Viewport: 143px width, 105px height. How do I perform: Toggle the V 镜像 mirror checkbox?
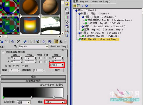click(x=40, y=62)
